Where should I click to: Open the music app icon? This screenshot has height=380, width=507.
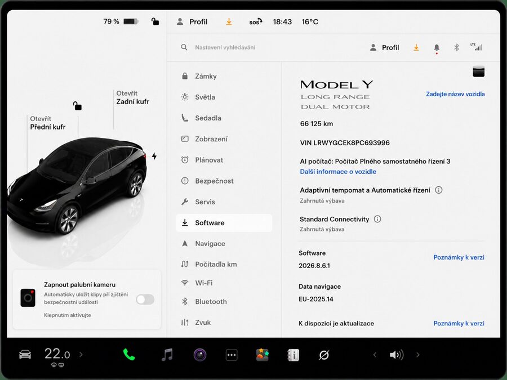click(167, 355)
